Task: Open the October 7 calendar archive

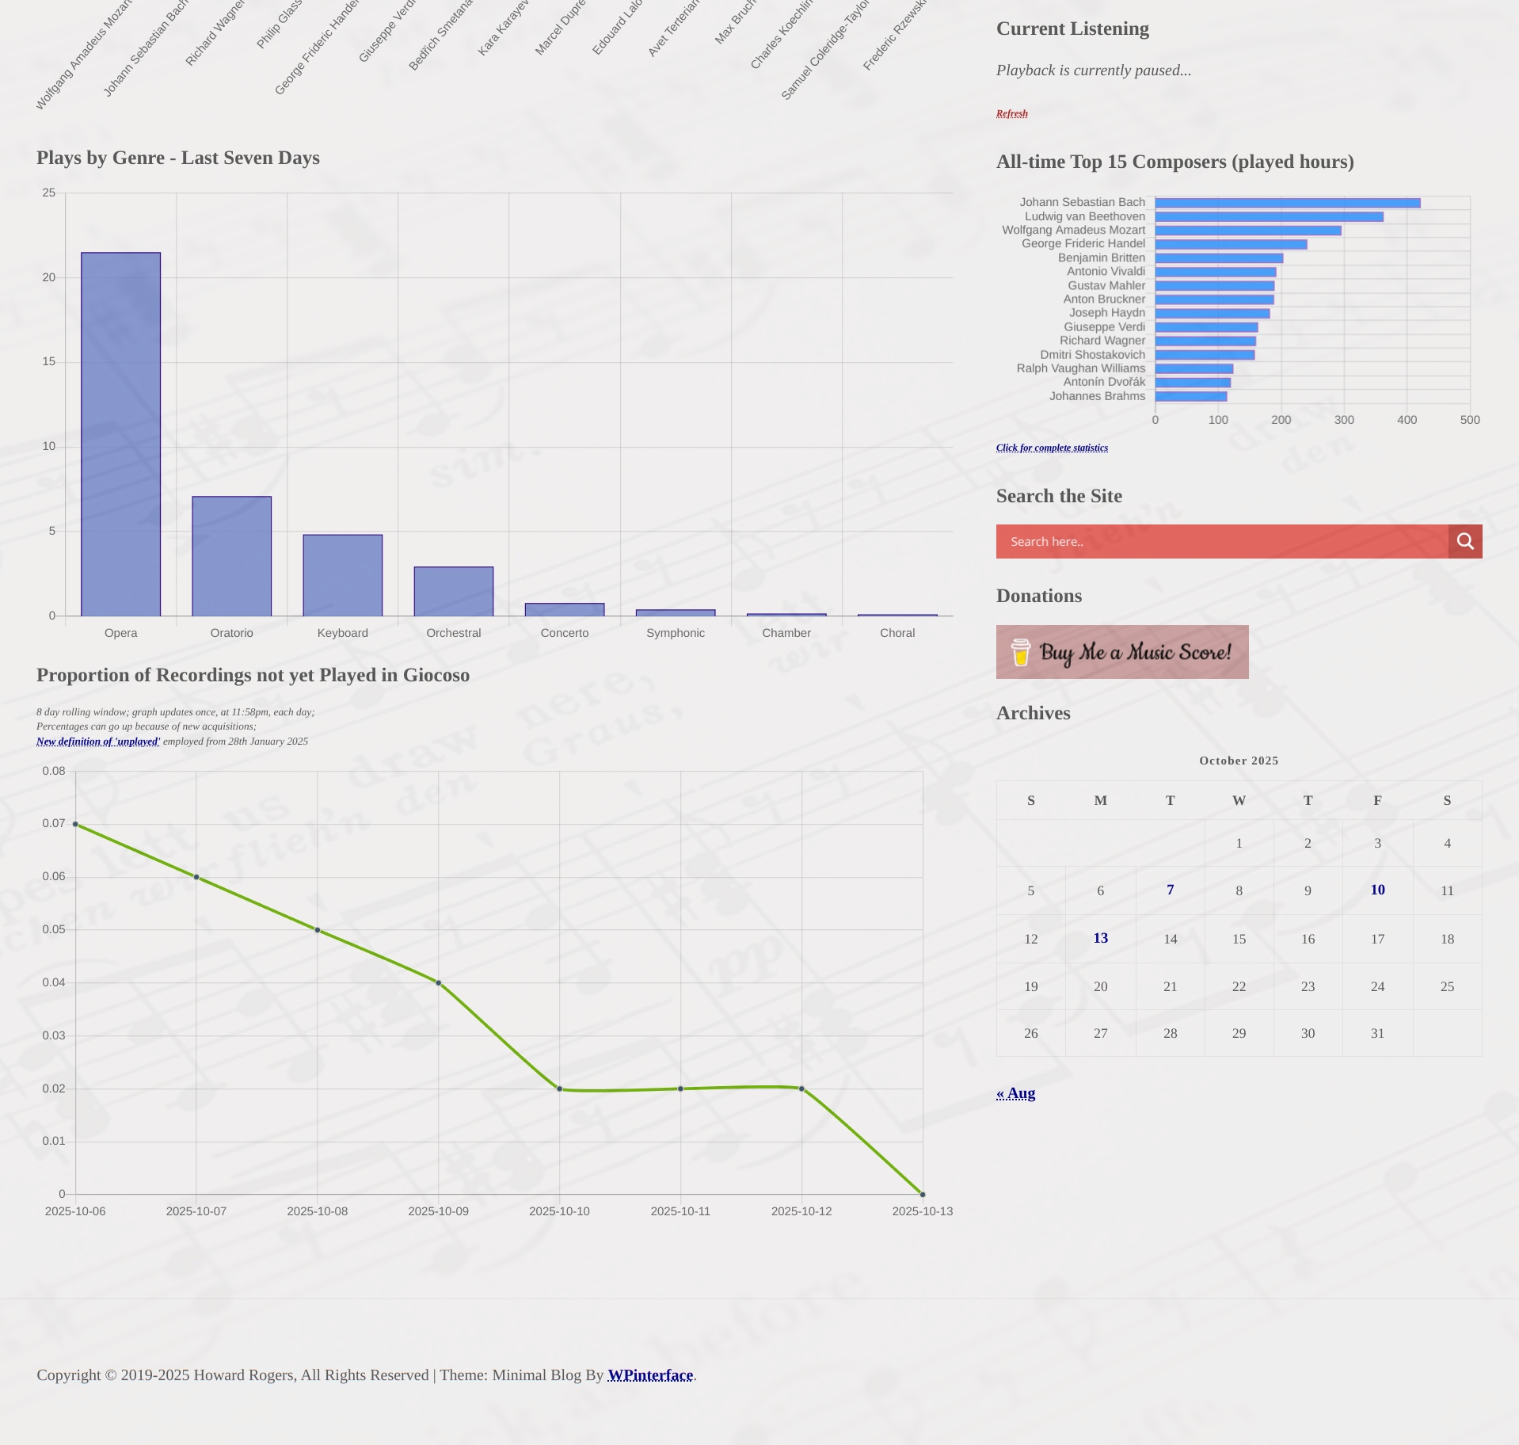Action: click(x=1170, y=890)
